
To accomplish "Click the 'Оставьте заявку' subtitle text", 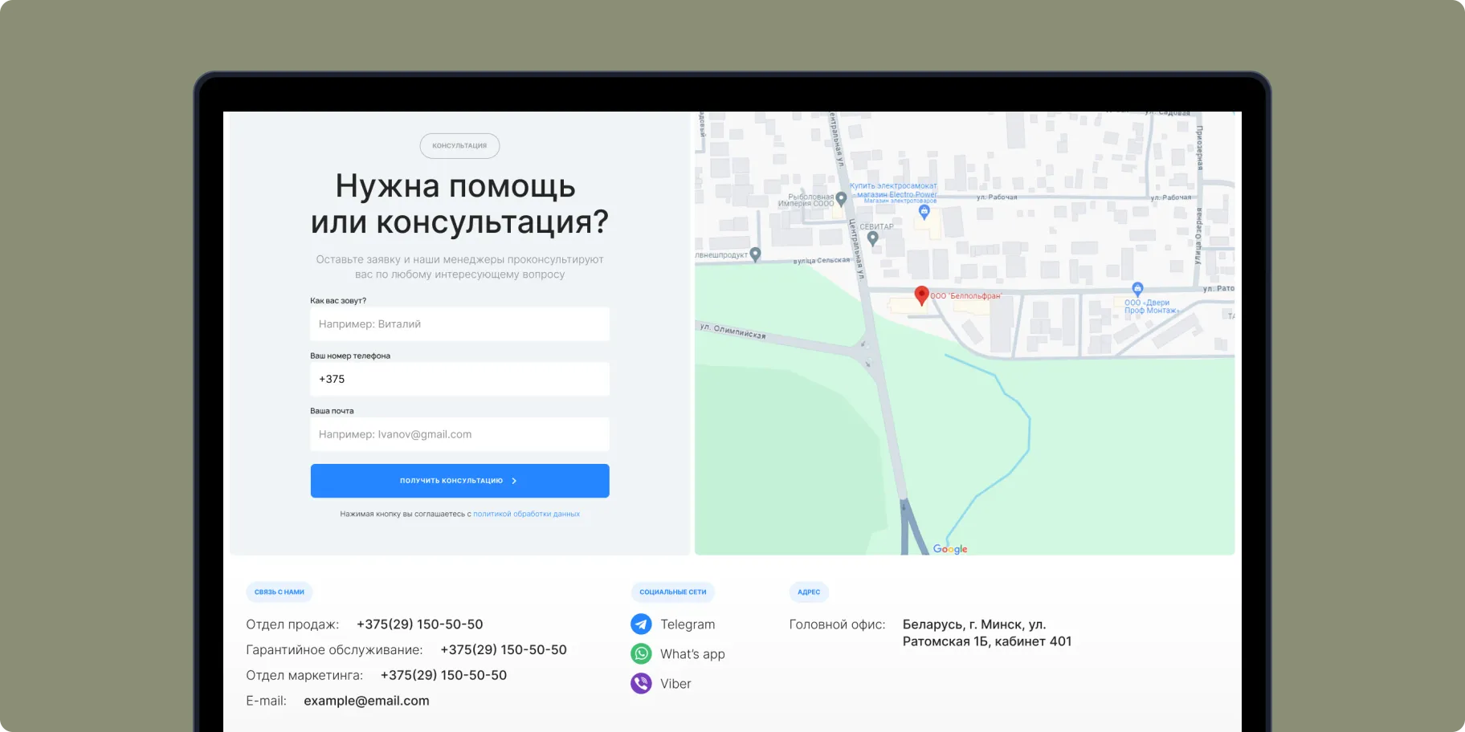I will [459, 267].
